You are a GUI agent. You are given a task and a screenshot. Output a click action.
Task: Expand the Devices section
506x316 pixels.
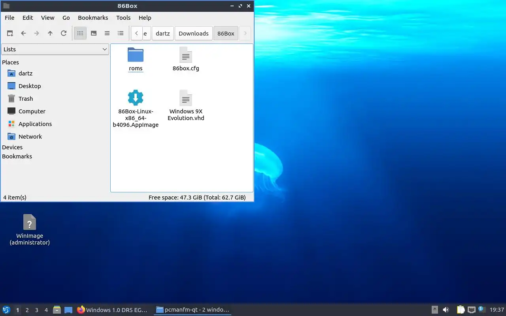click(12, 147)
